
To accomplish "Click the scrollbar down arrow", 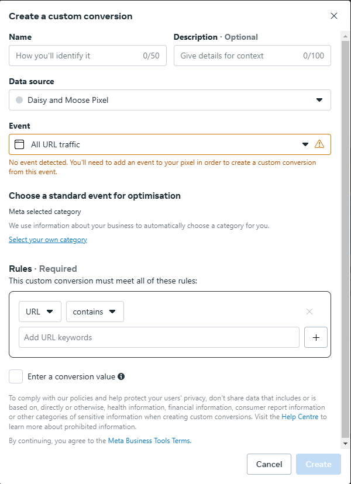I will pyautogui.click(x=345, y=444).
